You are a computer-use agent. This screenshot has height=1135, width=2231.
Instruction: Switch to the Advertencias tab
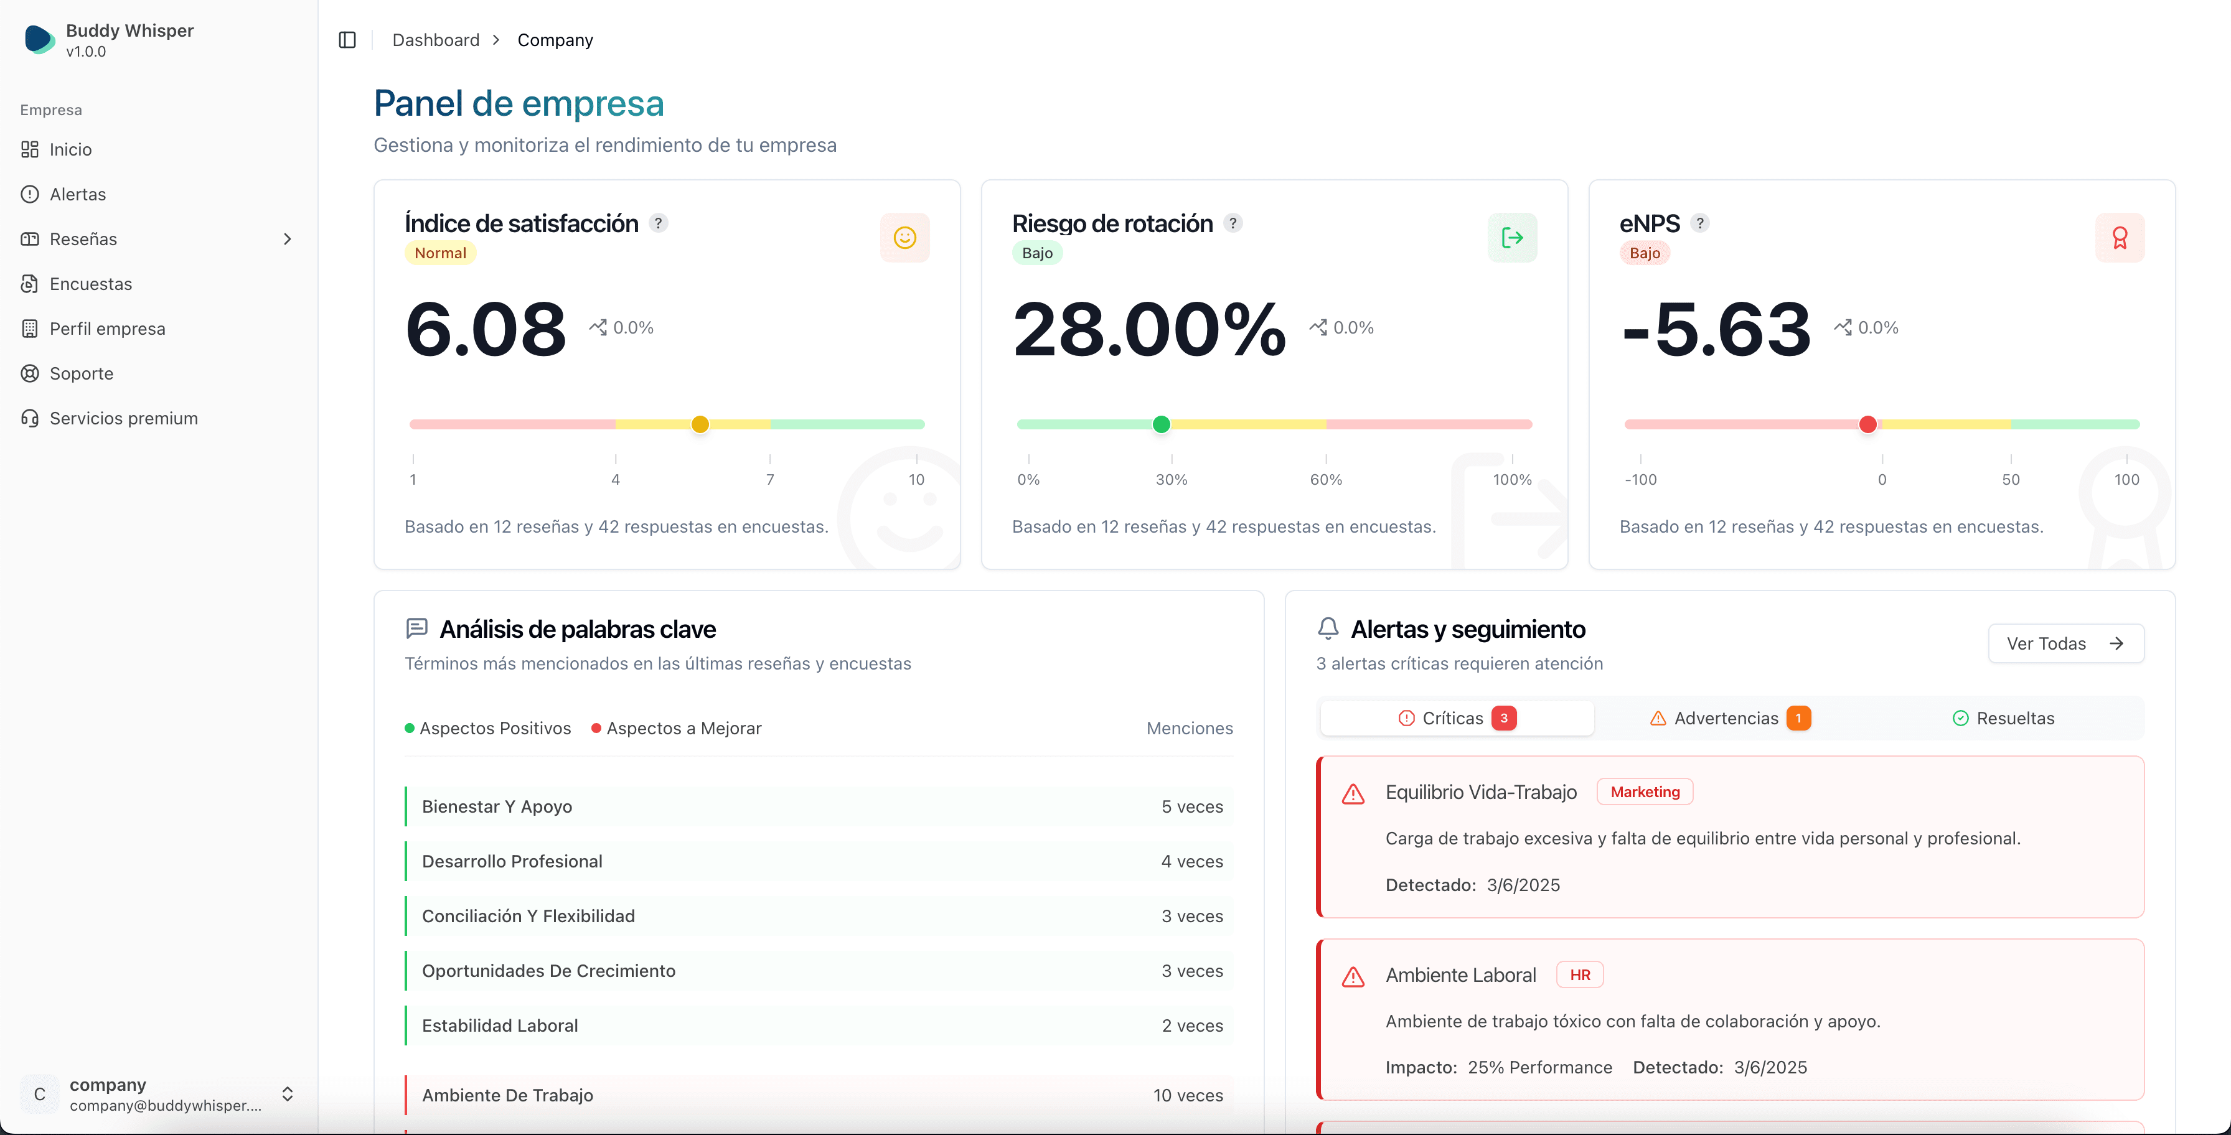pos(1731,717)
